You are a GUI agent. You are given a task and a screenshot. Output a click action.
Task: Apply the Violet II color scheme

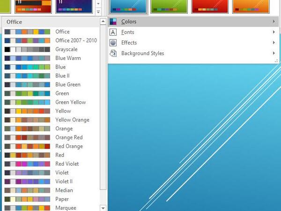coord(51,181)
